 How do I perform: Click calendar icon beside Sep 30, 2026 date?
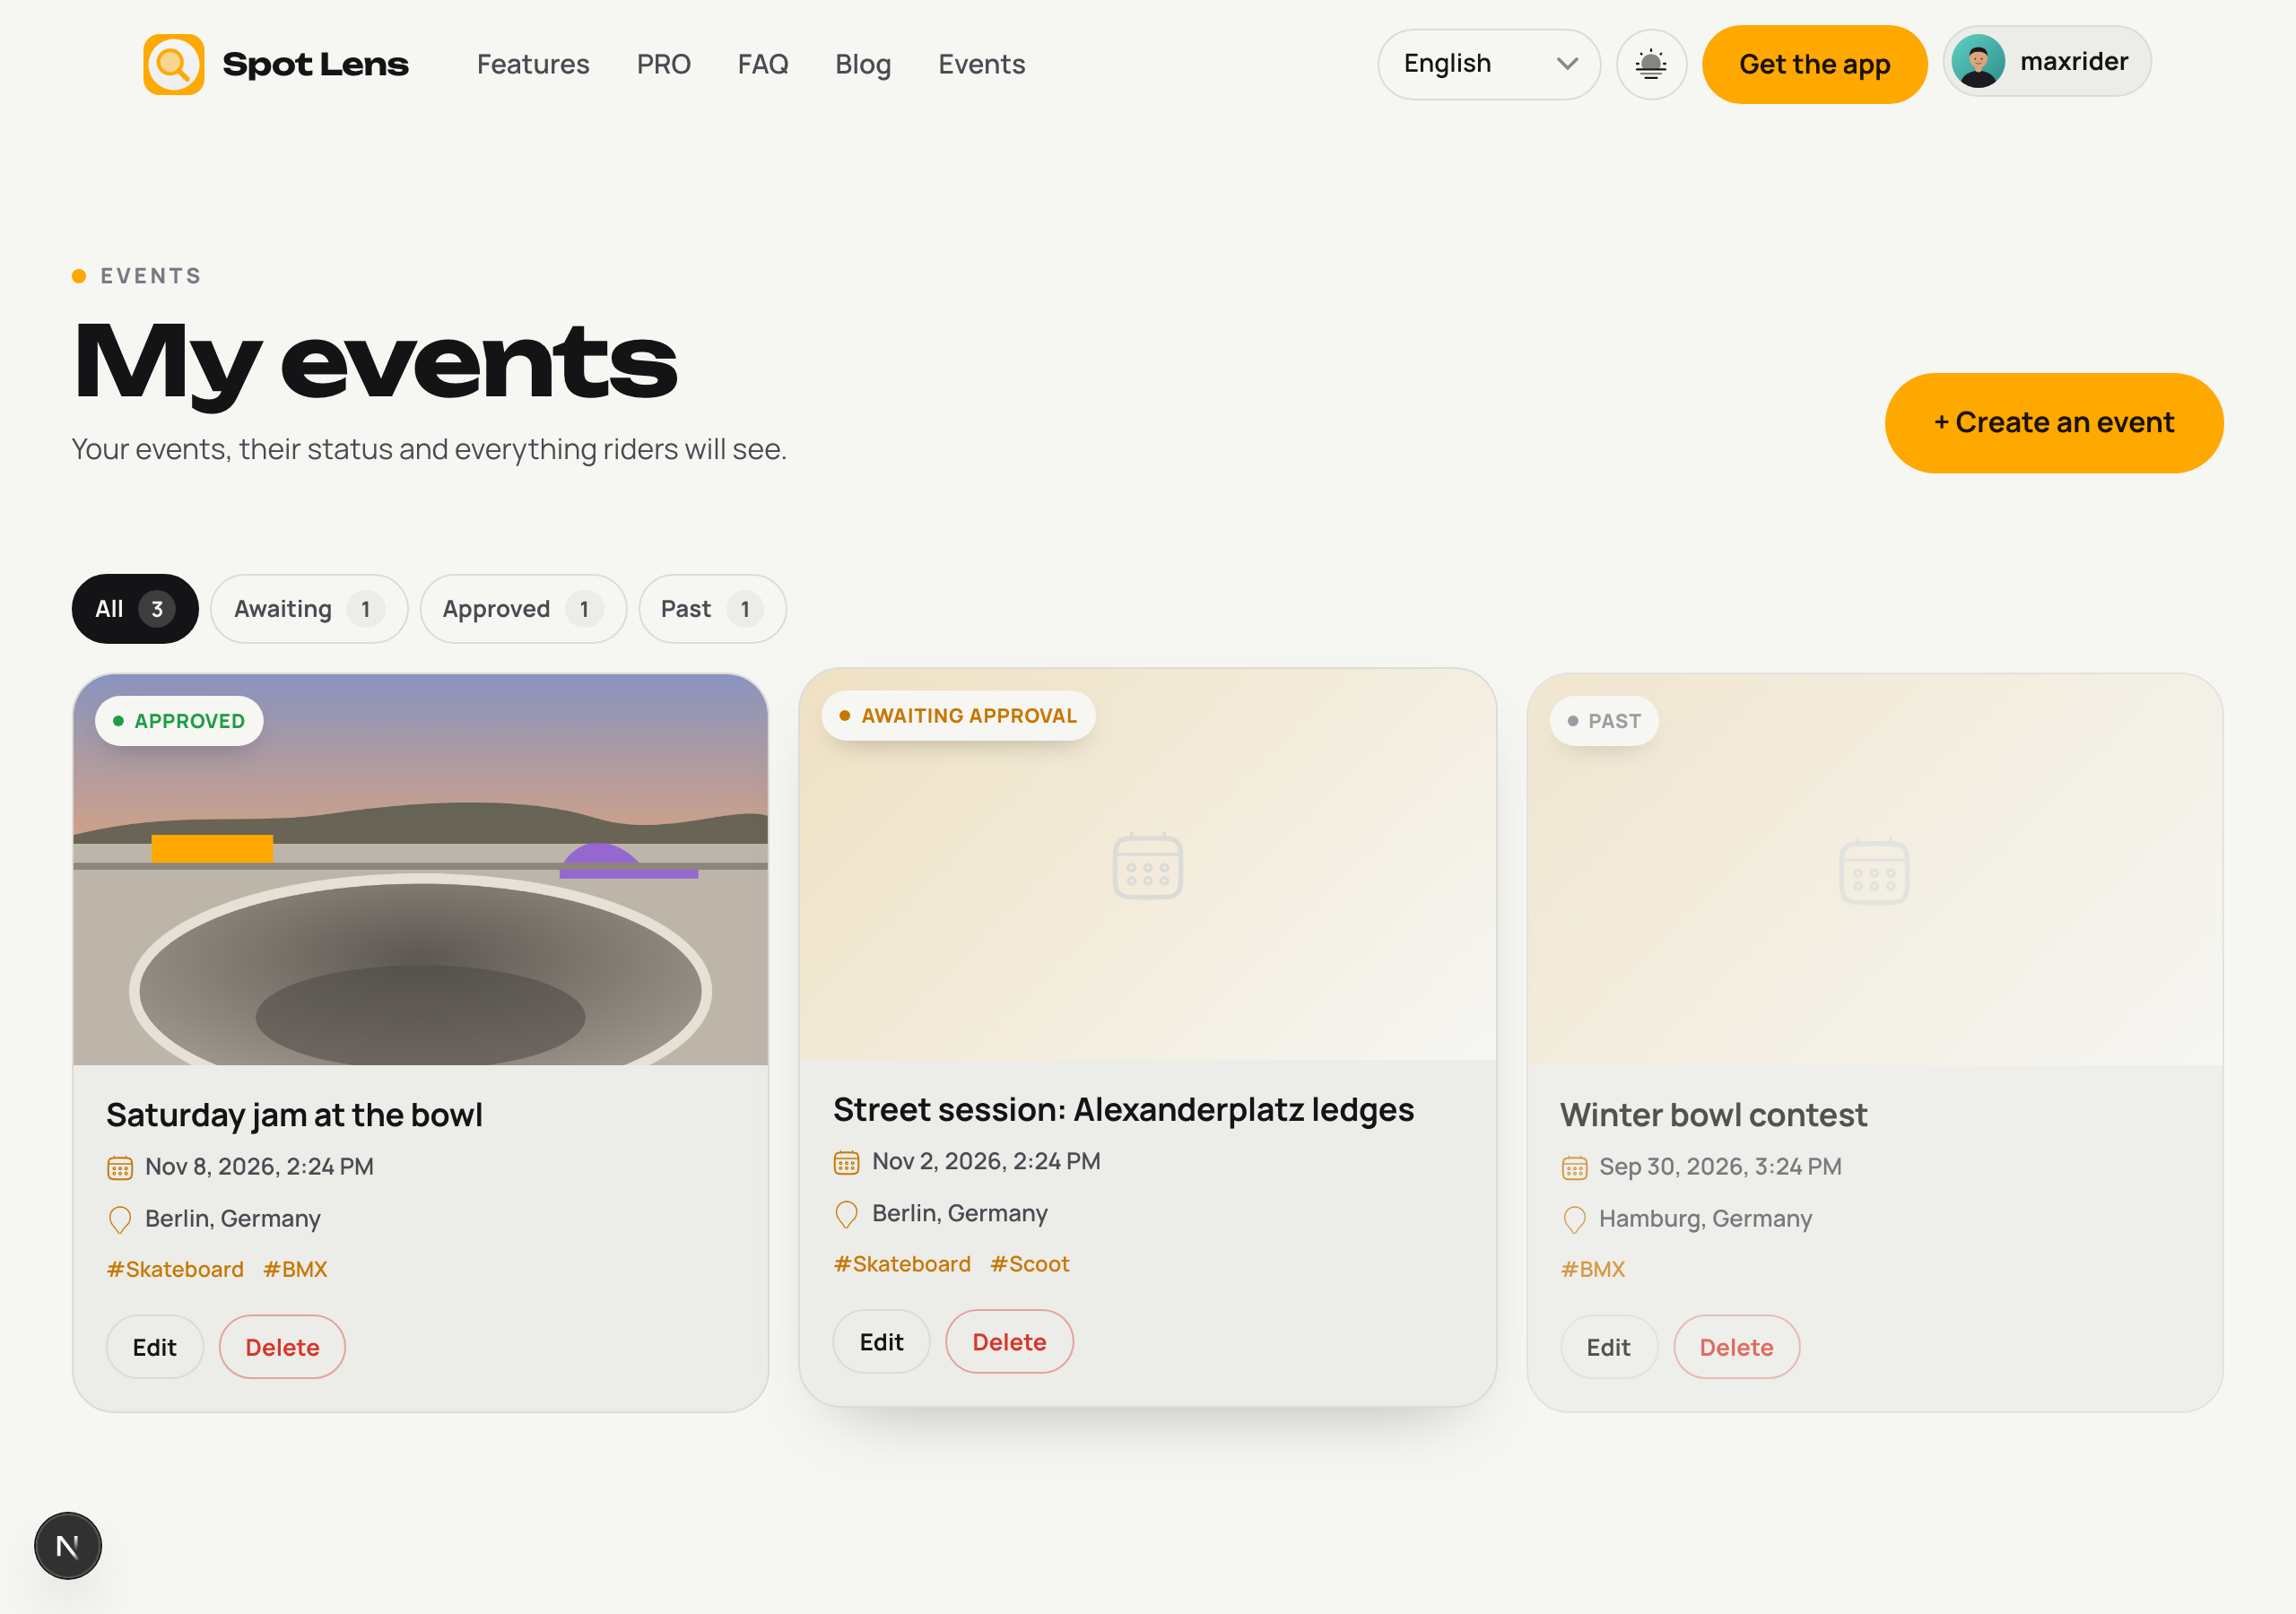click(1575, 1167)
